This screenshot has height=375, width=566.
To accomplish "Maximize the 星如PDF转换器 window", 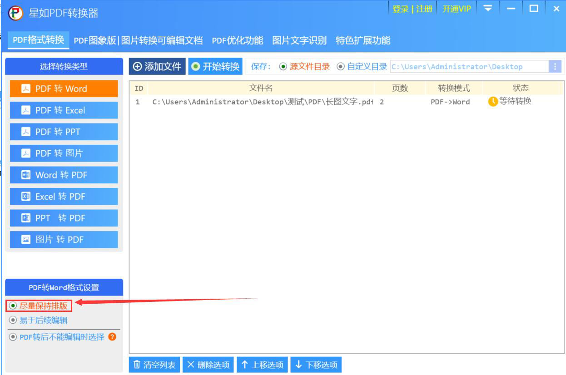I will (534, 8).
